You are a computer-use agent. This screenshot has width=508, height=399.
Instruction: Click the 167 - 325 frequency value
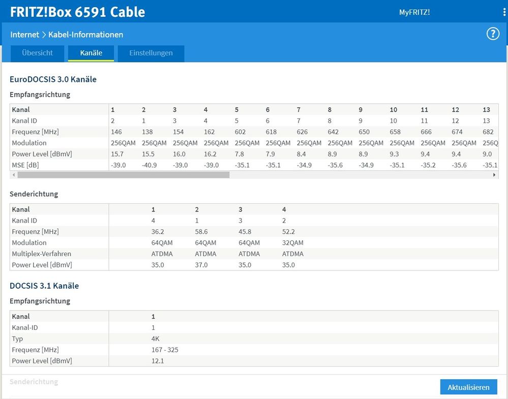165,350
